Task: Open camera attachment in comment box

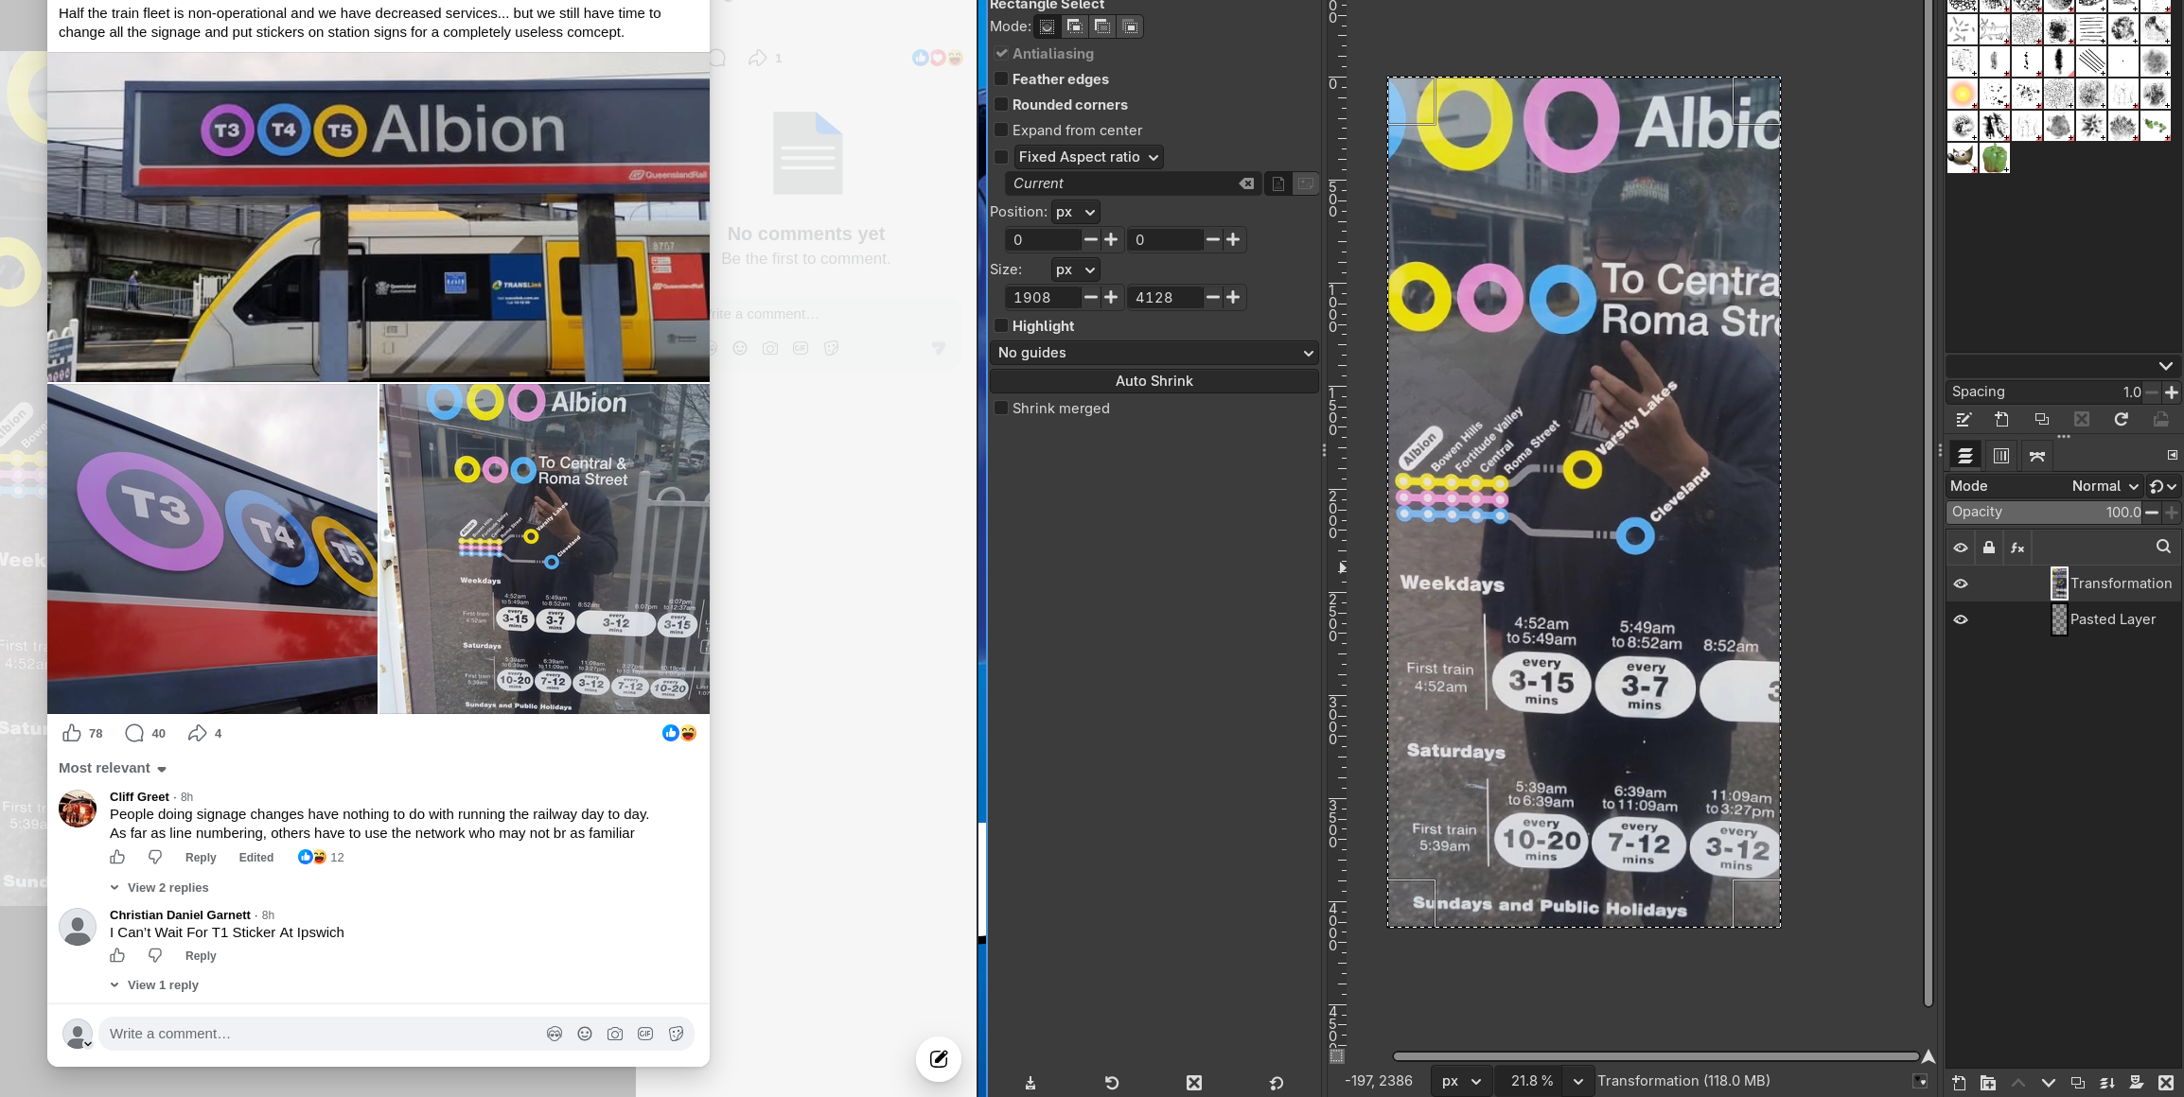Action: [615, 1034]
